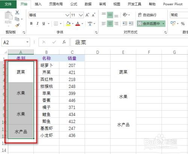Apply cell borders icon
188x154 pixels.
(56, 24)
